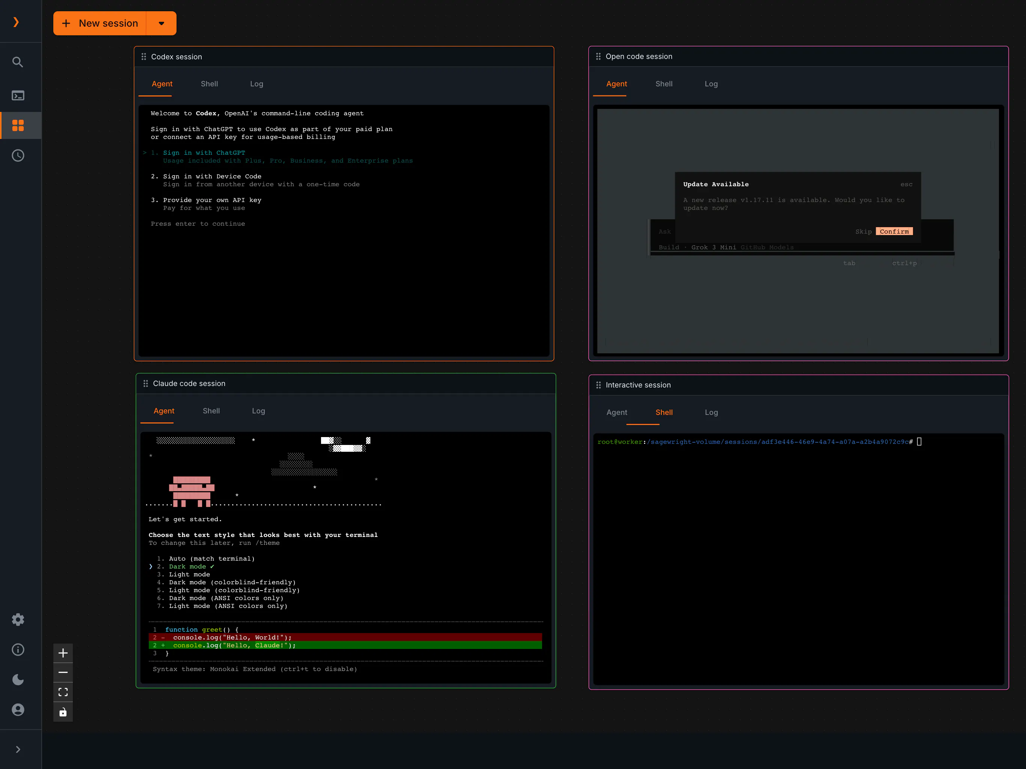Open the info icon in sidebar
The width and height of the screenshot is (1026, 769).
18,649
